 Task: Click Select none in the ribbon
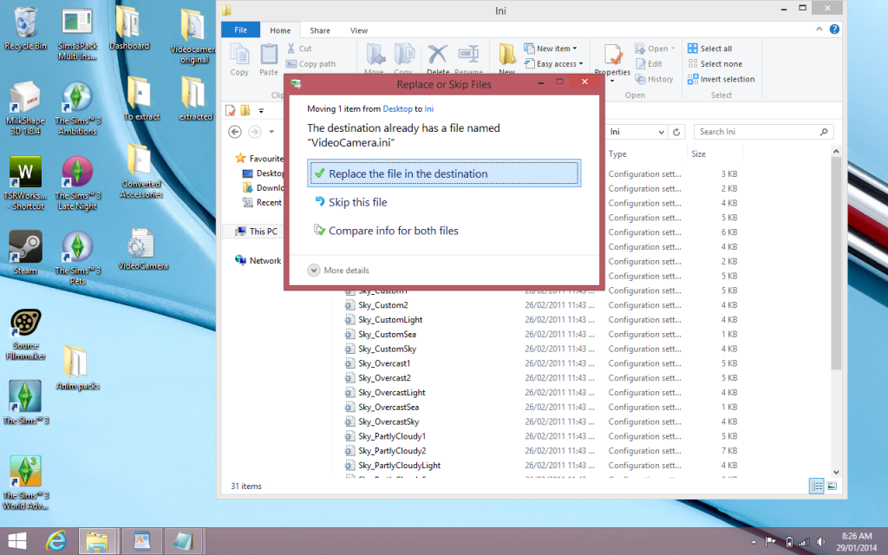tap(715, 64)
